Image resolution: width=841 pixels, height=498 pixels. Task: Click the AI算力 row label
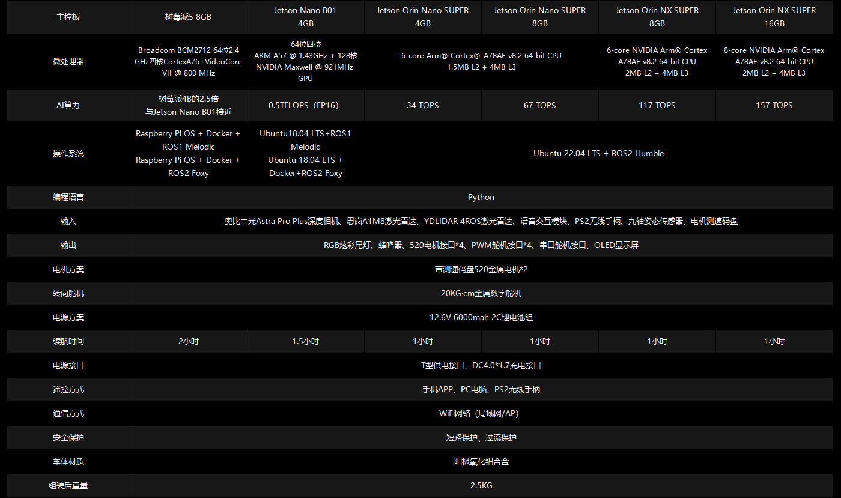click(x=68, y=105)
